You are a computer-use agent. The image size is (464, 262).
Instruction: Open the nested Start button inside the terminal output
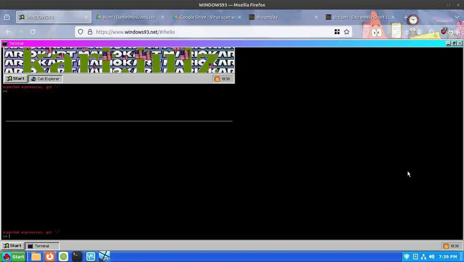(16, 79)
